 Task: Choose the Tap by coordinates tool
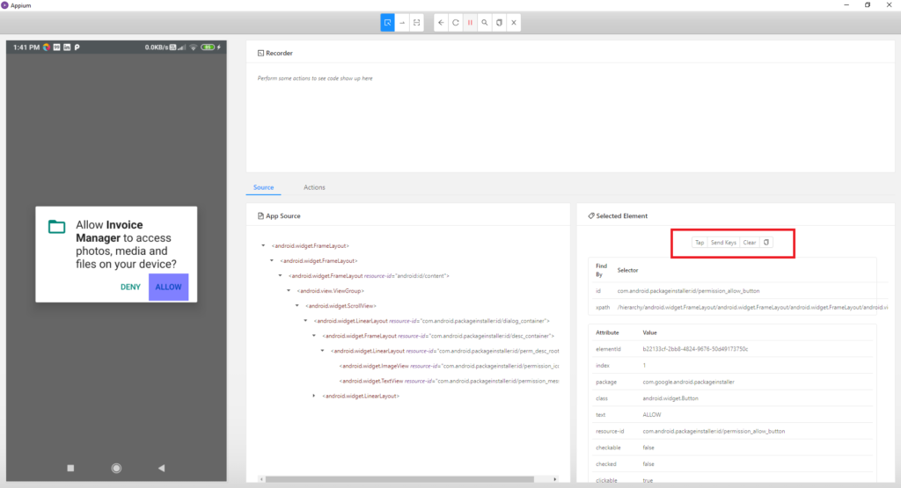pyautogui.click(x=416, y=23)
